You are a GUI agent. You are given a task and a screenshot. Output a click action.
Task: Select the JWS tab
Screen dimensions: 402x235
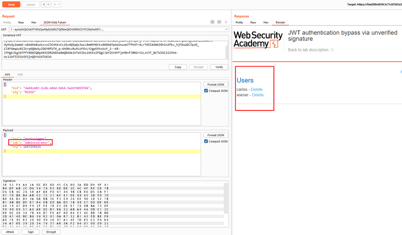point(7,74)
